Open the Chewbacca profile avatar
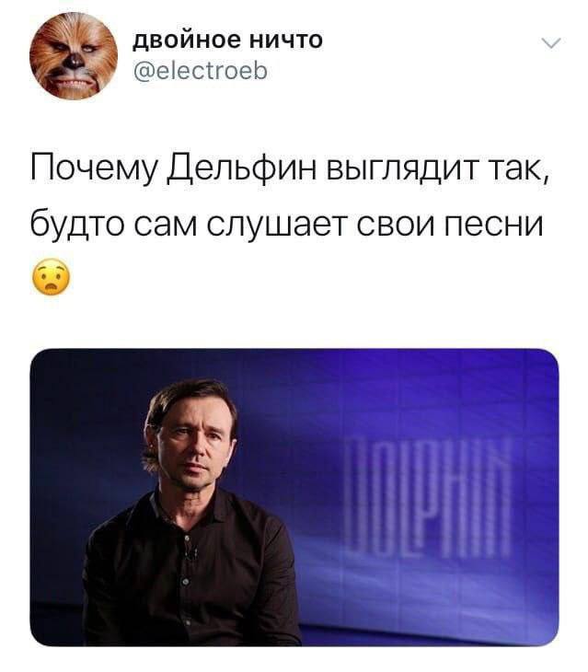This screenshot has height=672, width=588. tap(74, 56)
